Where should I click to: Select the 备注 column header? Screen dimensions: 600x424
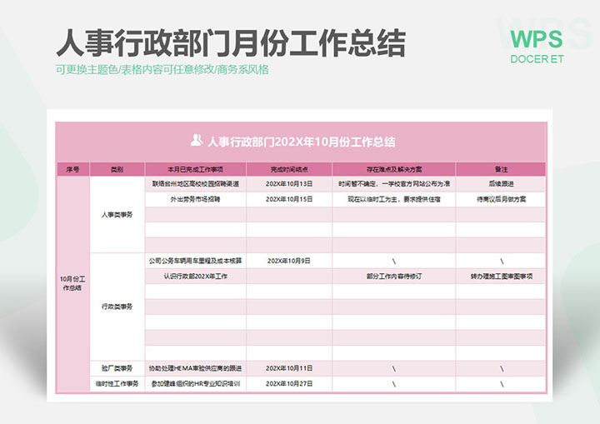(500, 169)
